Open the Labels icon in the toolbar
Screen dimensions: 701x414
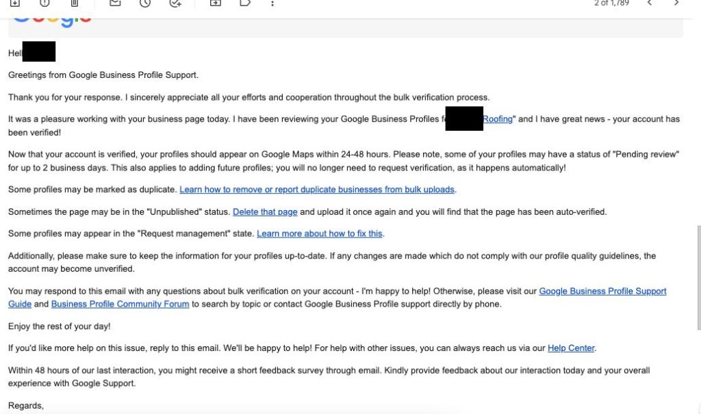coord(245,3)
